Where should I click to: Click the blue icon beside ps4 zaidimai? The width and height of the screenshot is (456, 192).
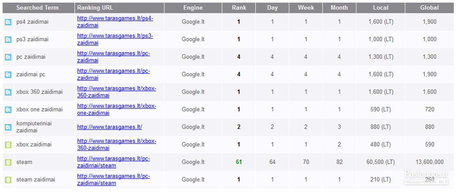pyautogui.click(x=8, y=22)
